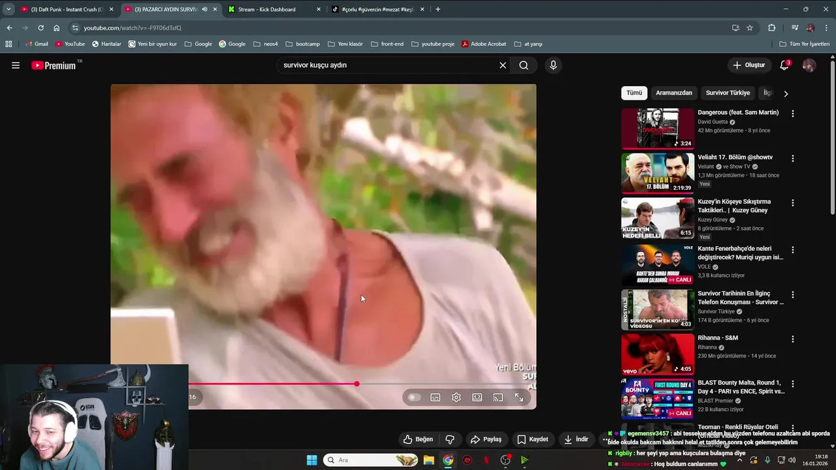Reload the page
Image resolution: width=836 pixels, height=470 pixels.
tap(40, 28)
